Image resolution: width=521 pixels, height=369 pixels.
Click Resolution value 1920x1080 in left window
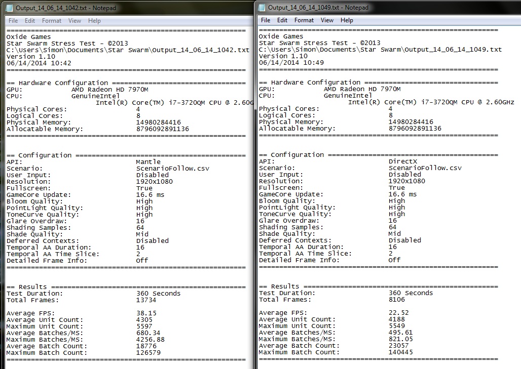(155, 182)
